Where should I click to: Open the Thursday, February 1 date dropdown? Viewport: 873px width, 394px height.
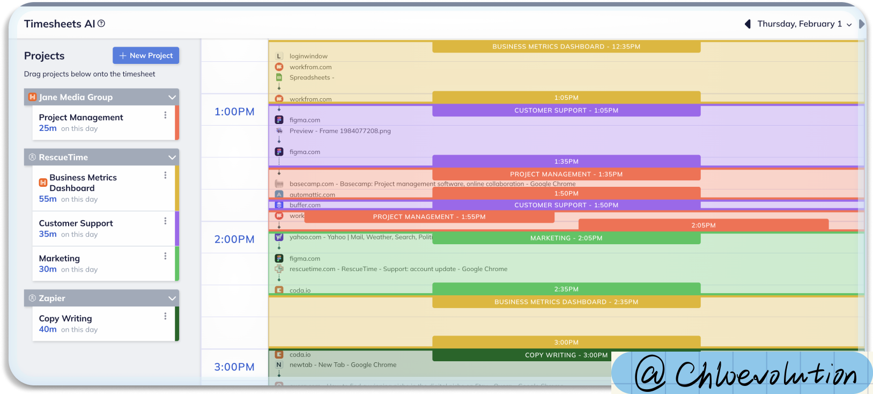pyautogui.click(x=804, y=24)
